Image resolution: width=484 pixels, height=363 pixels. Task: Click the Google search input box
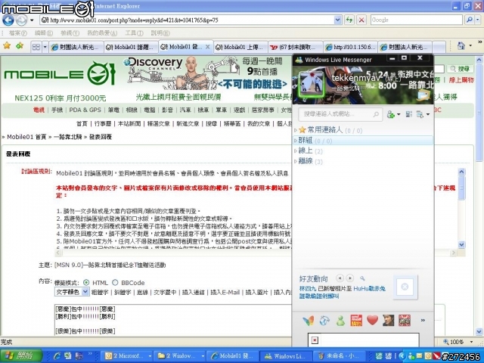(417, 20)
